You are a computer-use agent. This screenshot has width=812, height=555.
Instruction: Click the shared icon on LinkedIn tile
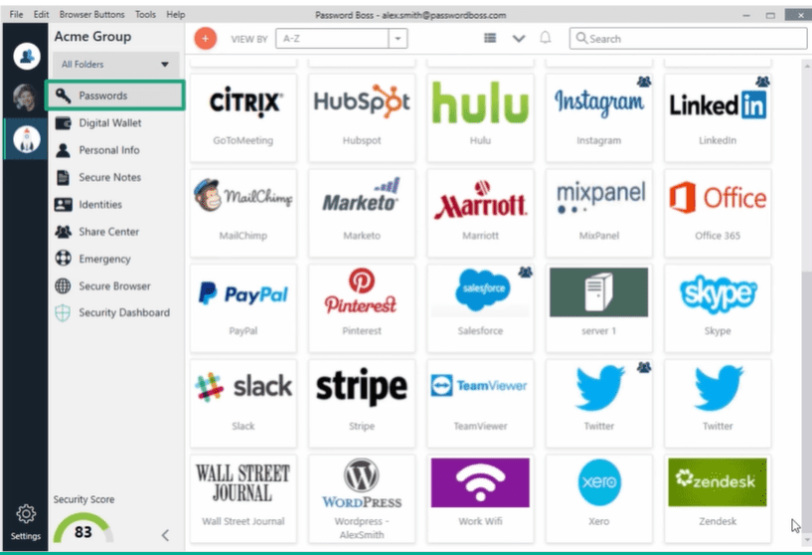pyautogui.click(x=762, y=82)
